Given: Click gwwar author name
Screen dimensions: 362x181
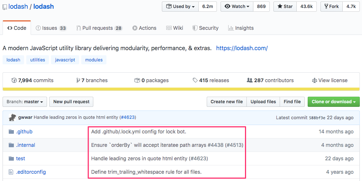Looking at the screenshot, I should pos(25,117).
